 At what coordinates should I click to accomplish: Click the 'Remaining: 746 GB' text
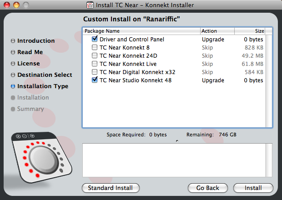coord(211,135)
